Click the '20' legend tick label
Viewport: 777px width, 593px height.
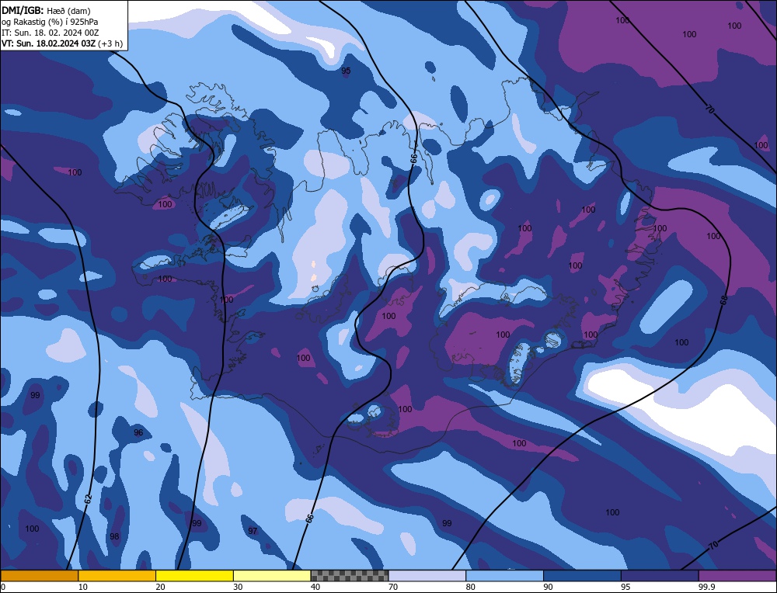click(x=160, y=587)
